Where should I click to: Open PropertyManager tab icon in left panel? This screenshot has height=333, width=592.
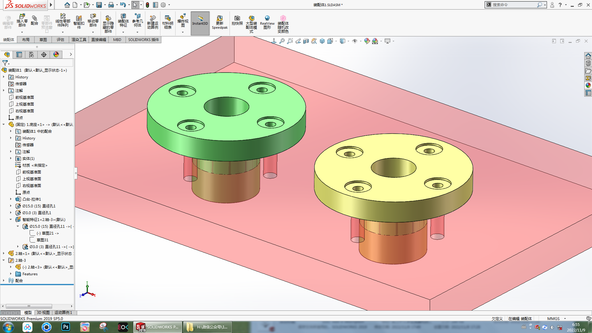[x=19, y=55]
